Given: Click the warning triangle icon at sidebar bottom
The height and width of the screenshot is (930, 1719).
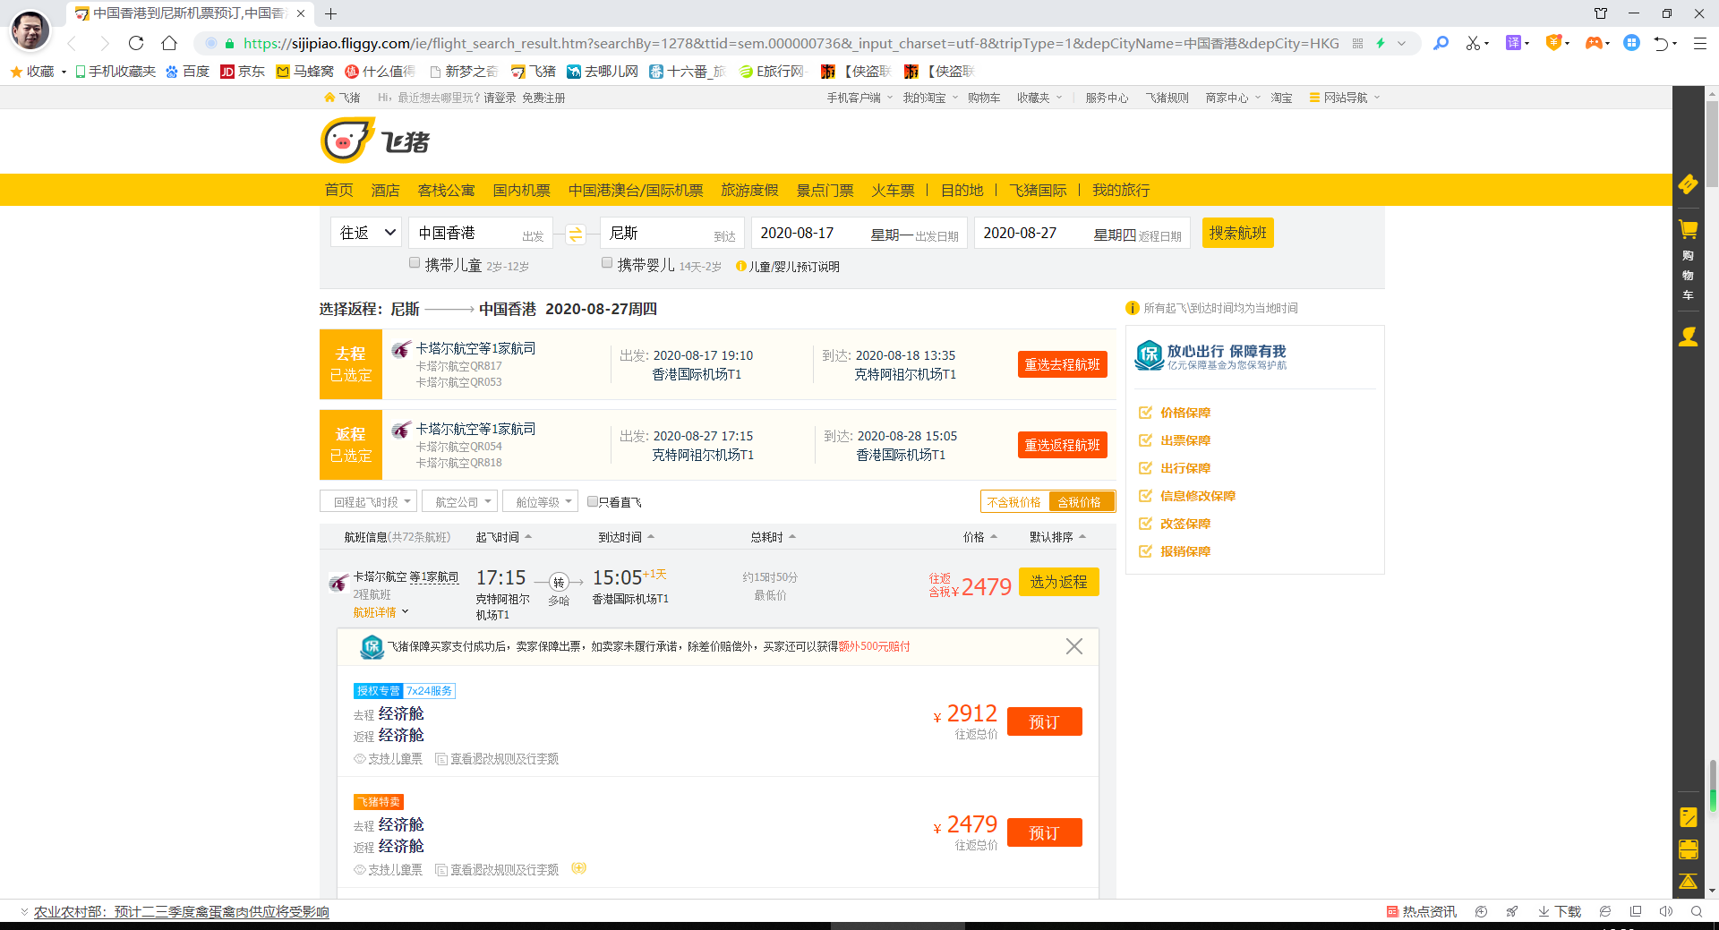Looking at the screenshot, I should (x=1689, y=882).
